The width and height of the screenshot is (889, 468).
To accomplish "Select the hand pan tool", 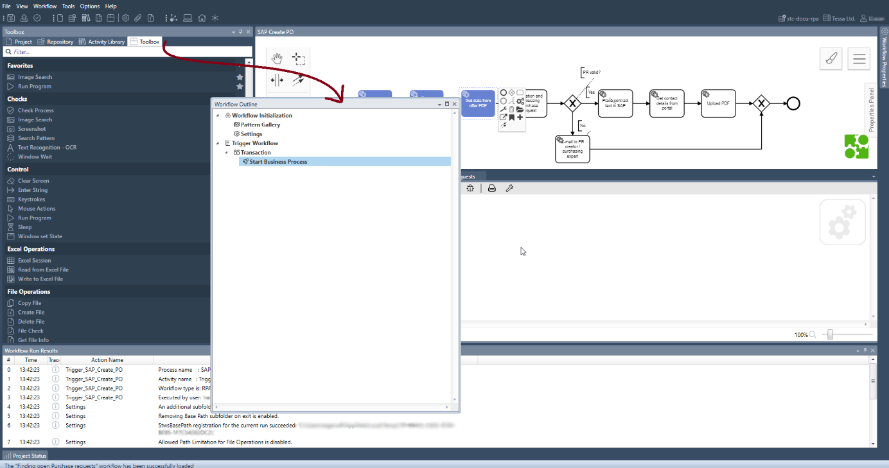I will (x=277, y=58).
